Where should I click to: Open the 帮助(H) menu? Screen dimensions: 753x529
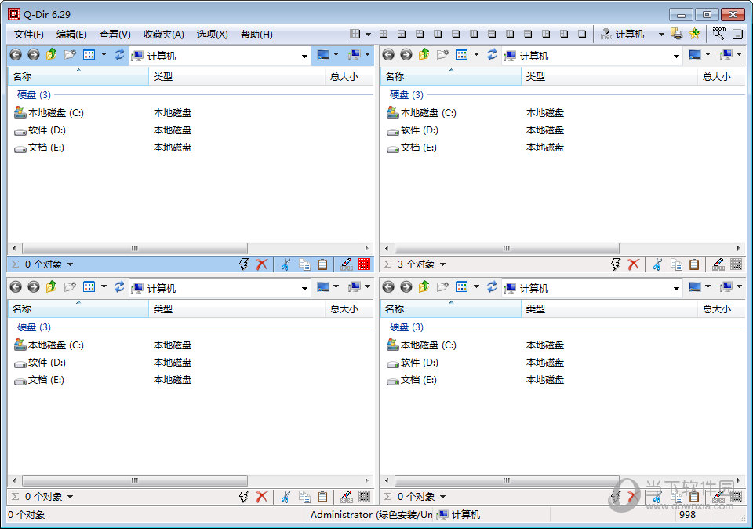pos(256,34)
